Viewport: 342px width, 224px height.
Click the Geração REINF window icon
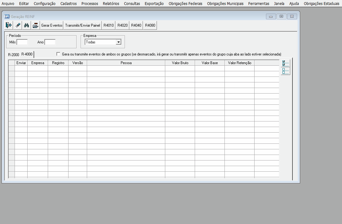pyautogui.click(x=7, y=16)
